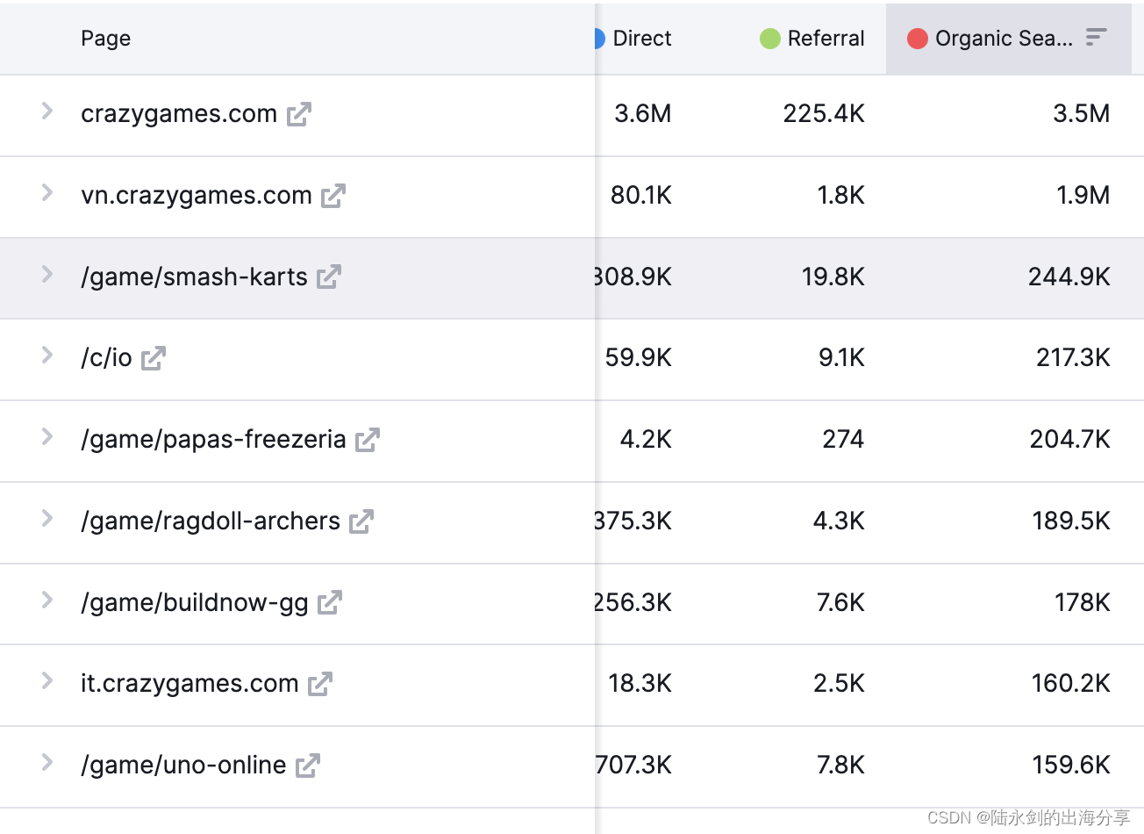Select the 274 referral value
Screen dimensions: 1144x834
(844, 440)
